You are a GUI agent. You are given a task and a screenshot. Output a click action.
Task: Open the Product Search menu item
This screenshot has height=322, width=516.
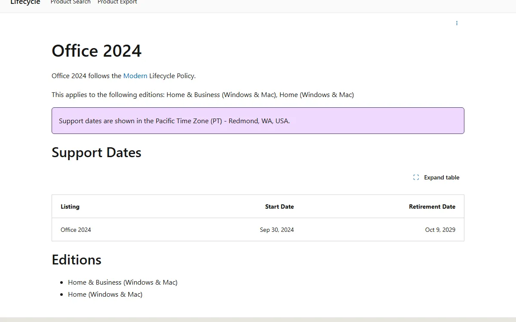pos(71,2)
